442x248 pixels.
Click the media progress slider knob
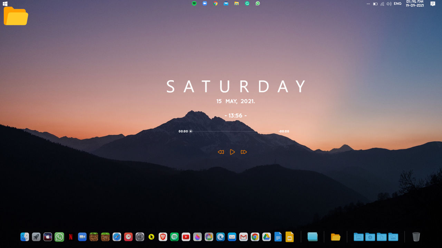click(191, 131)
